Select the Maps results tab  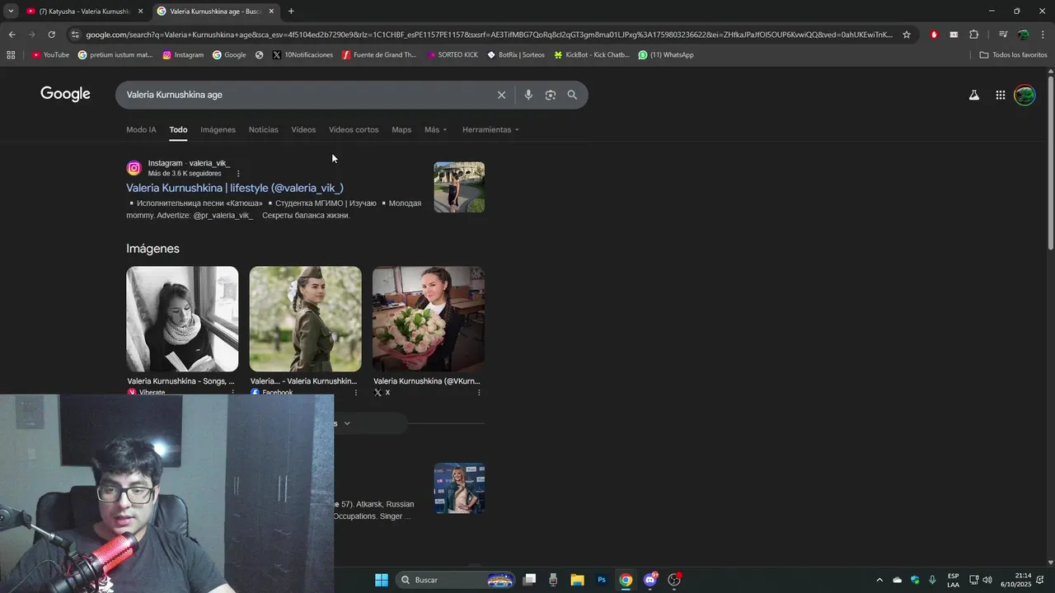(x=401, y=129)
